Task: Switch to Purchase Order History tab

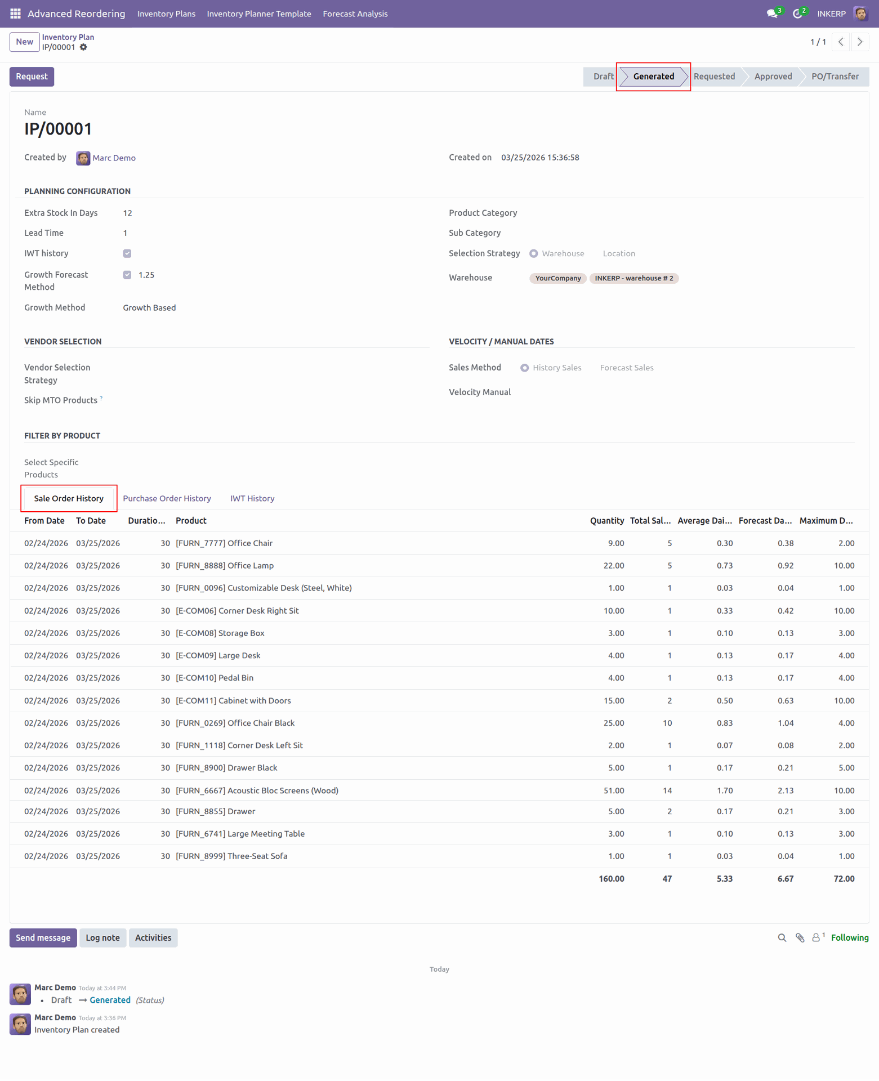Action: coord(167,498)
